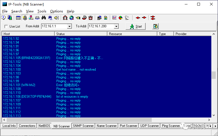Open the Ping Scanner speaker icon
The width and height of the screenshot is (218, 136).
57,18
